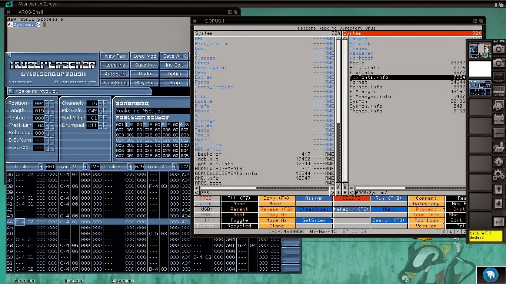Click the kill folder icon
This screenshot has width=506, height=284.
point(499,147)
